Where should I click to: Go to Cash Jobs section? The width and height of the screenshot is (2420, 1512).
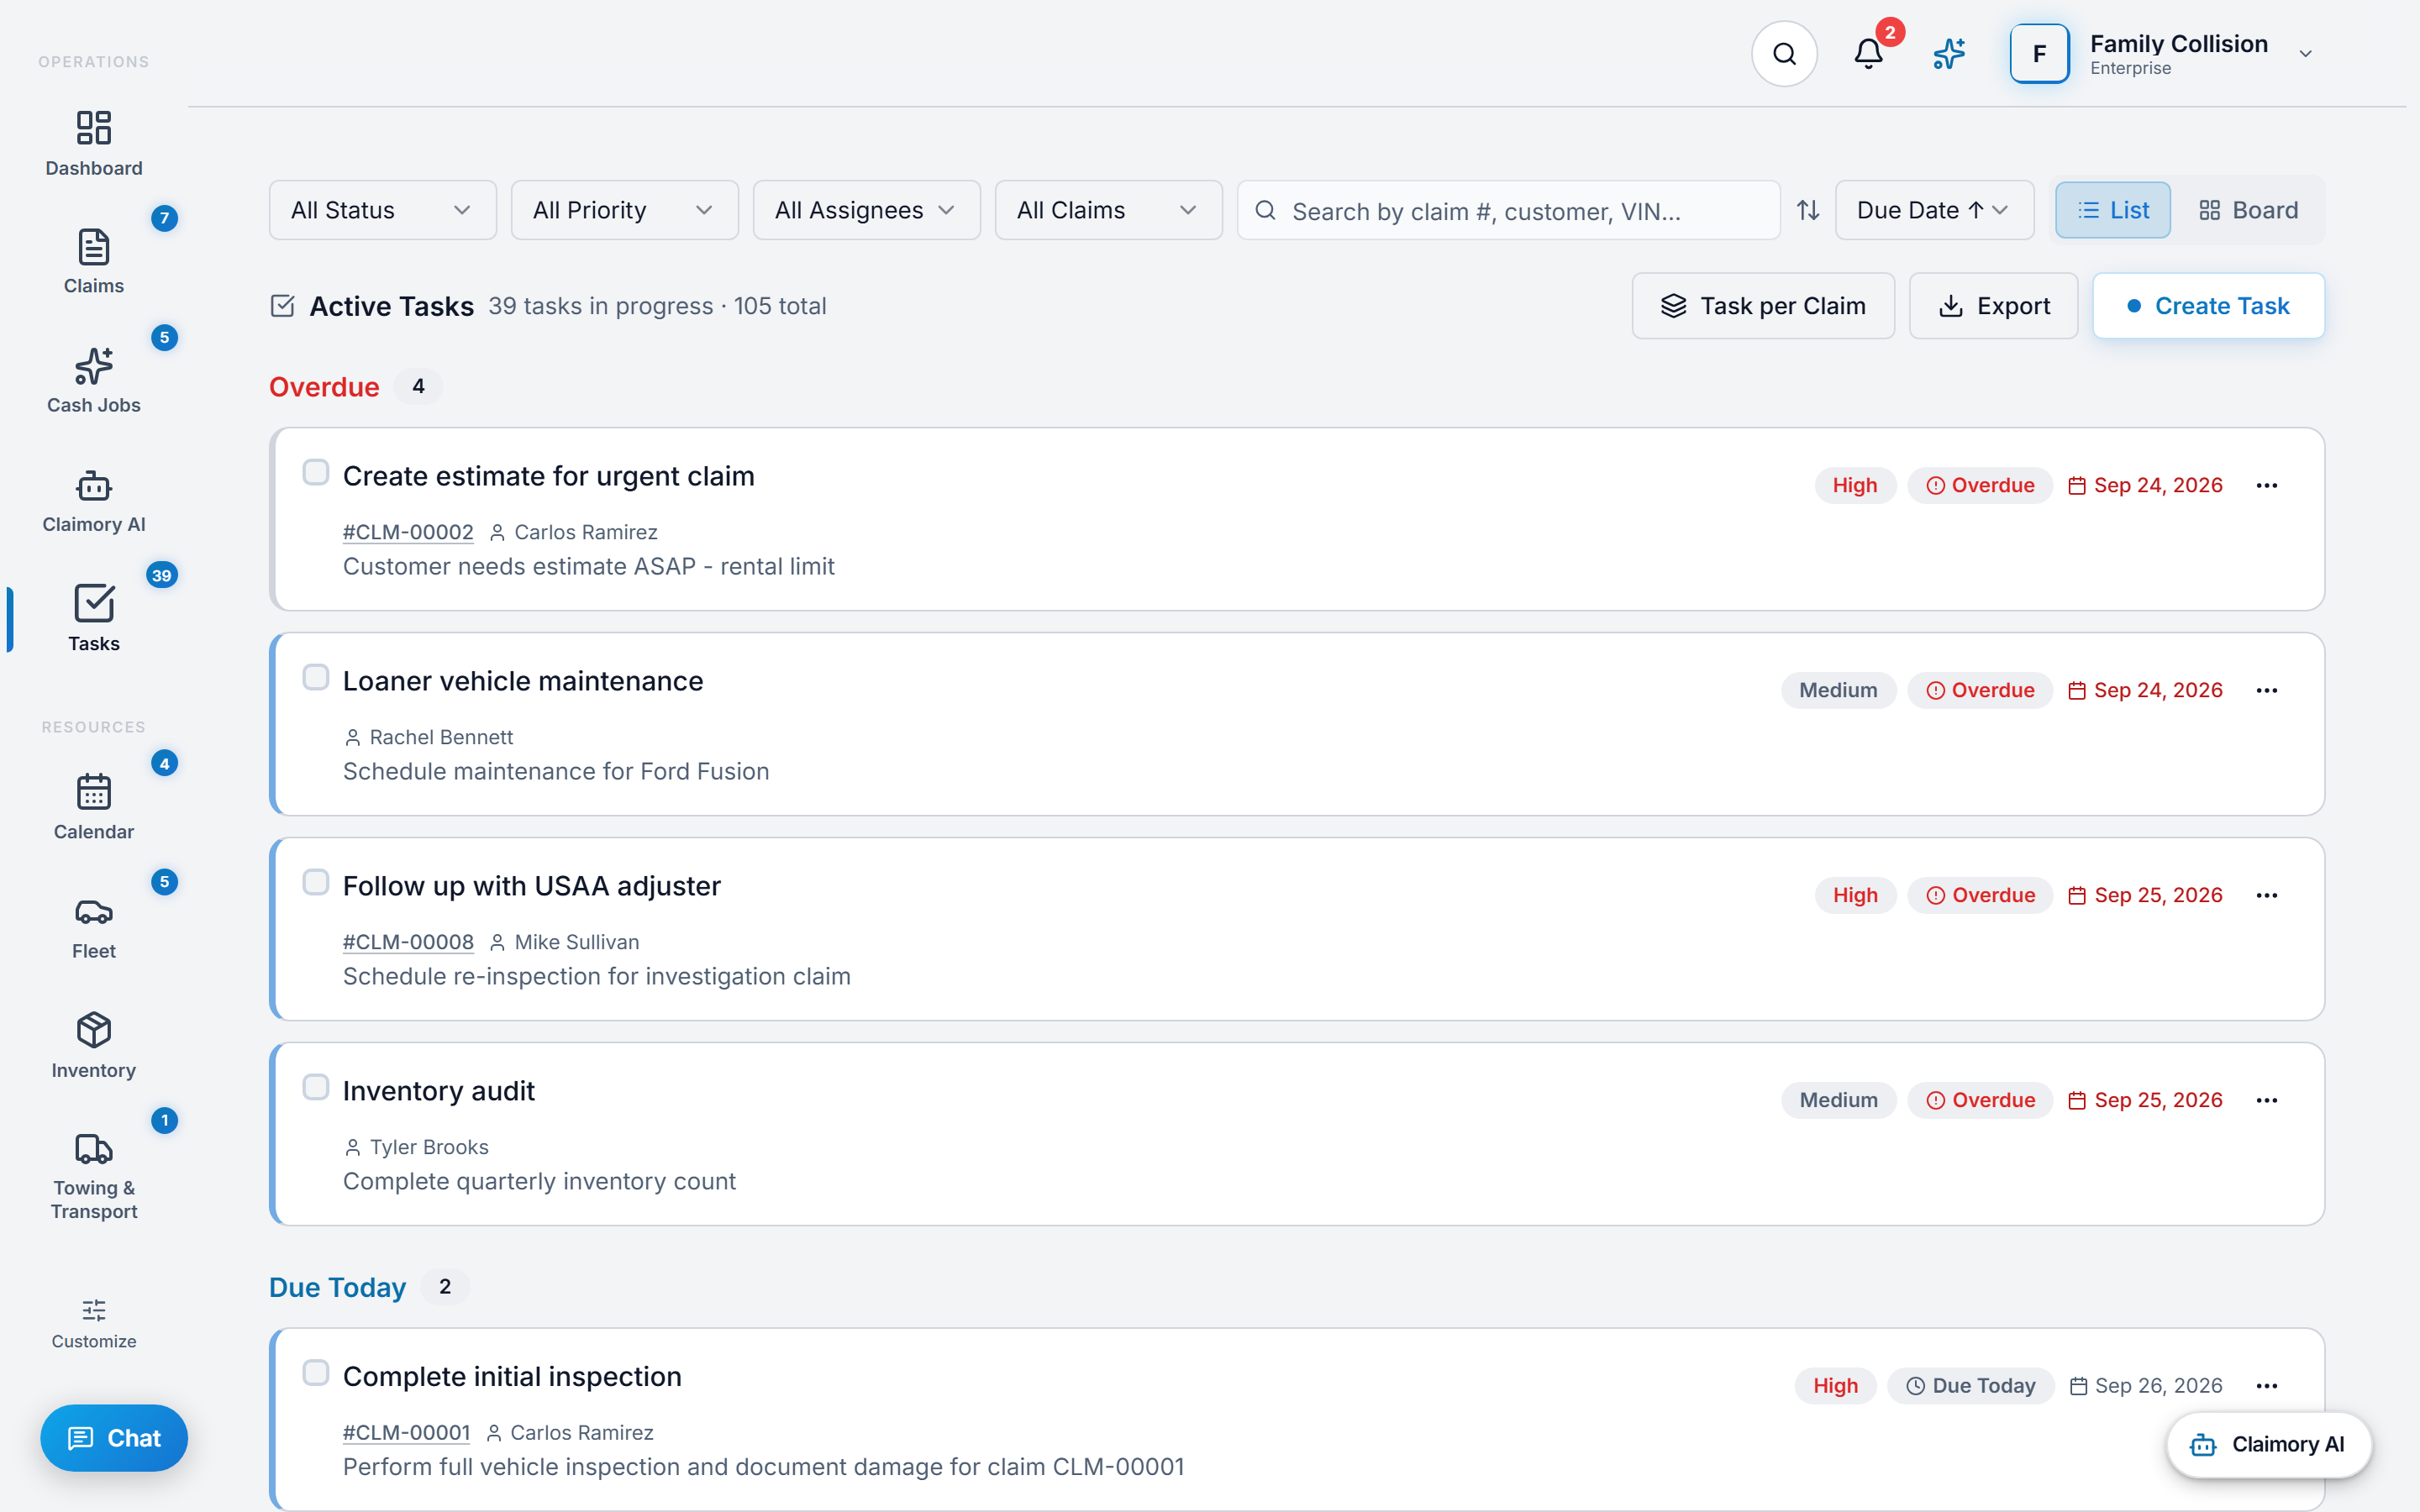(94, 381)
